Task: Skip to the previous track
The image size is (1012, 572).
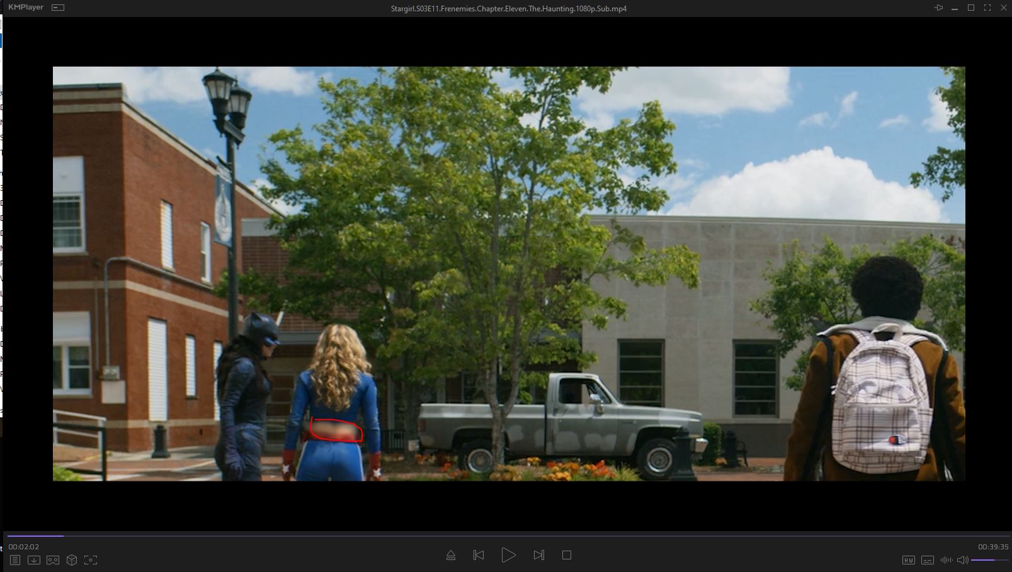Action: [x=479, y=555]
